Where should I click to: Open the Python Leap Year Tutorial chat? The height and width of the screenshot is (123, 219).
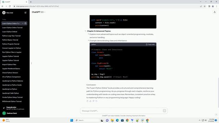11,36
